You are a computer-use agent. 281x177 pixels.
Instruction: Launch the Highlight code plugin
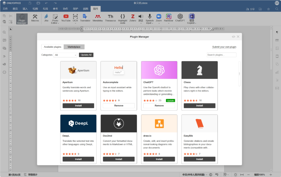click(123, 19)
